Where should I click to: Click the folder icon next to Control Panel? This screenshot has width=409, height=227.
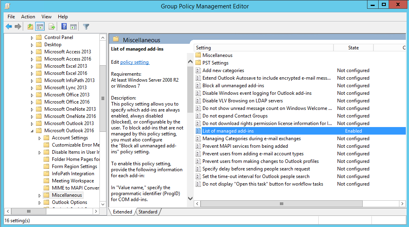(x=39, y=37)
